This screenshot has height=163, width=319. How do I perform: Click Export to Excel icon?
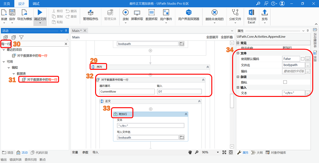click(x=251, y=12)
